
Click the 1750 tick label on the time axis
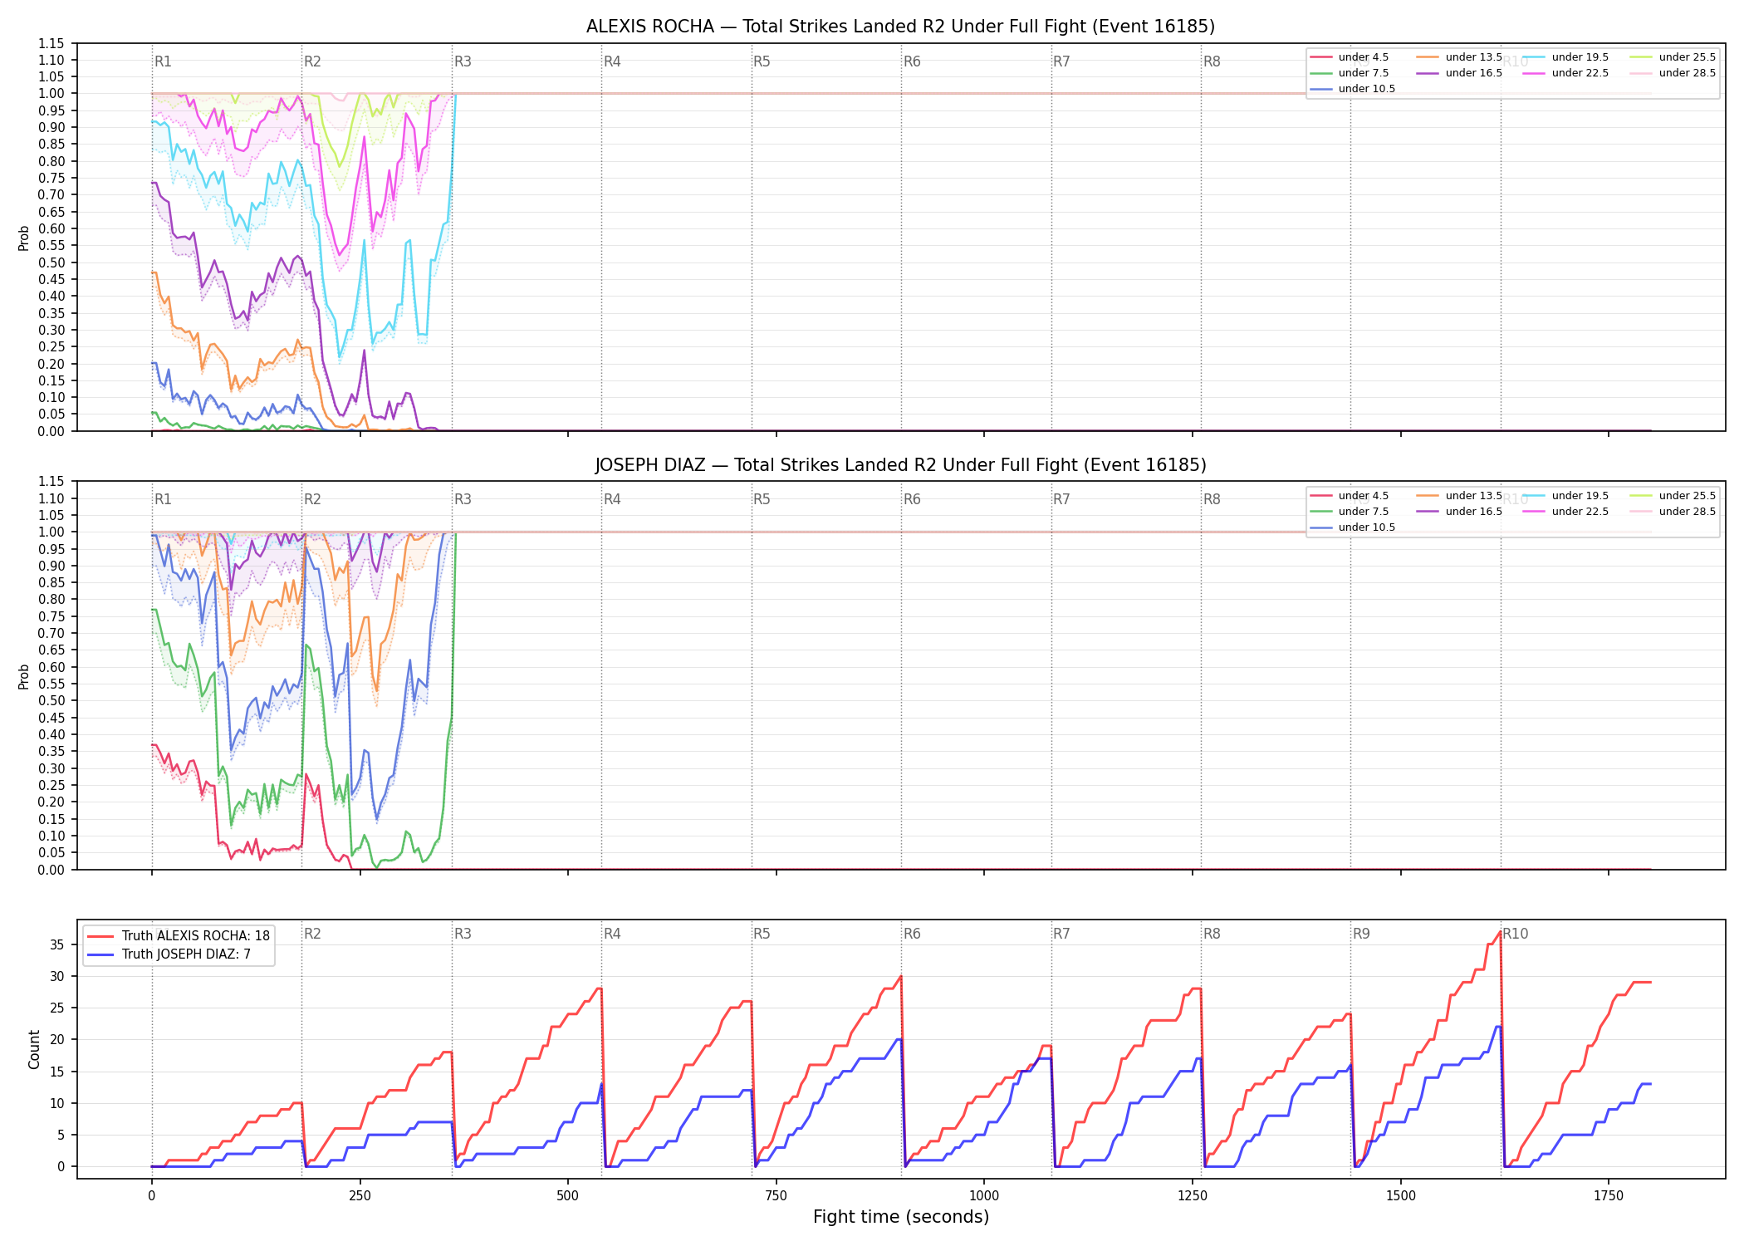1609,1196
